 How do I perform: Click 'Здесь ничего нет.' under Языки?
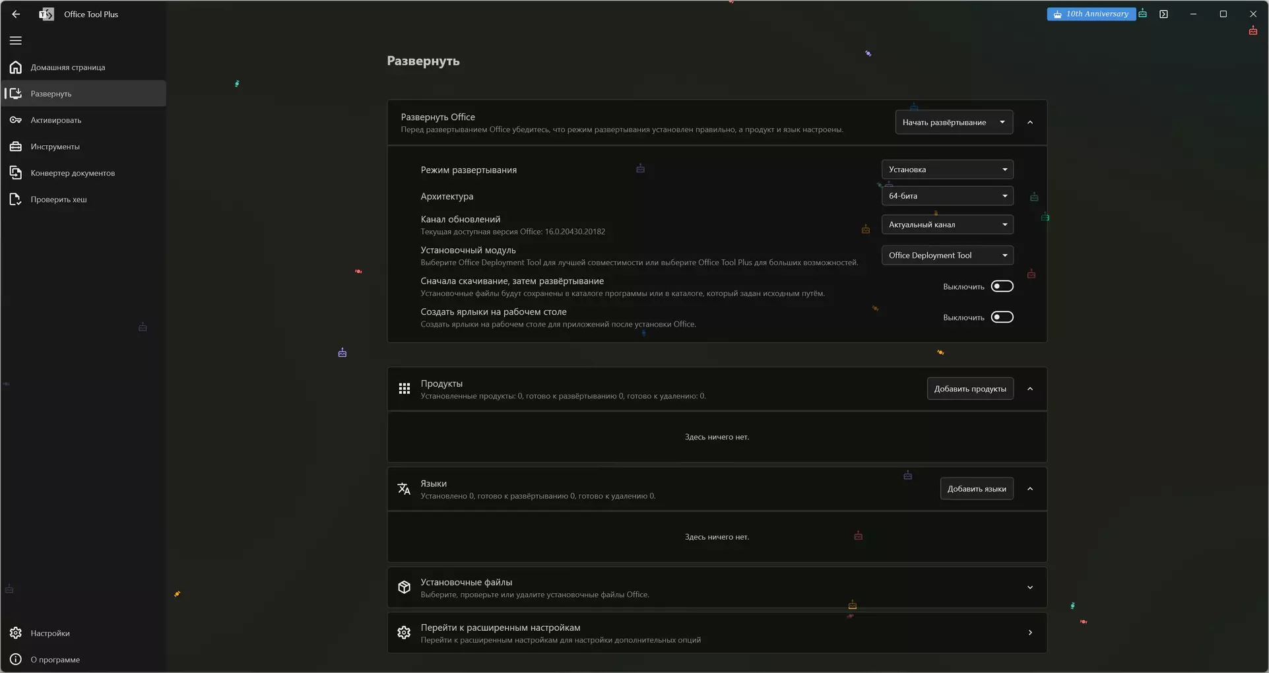click(717, 537)
